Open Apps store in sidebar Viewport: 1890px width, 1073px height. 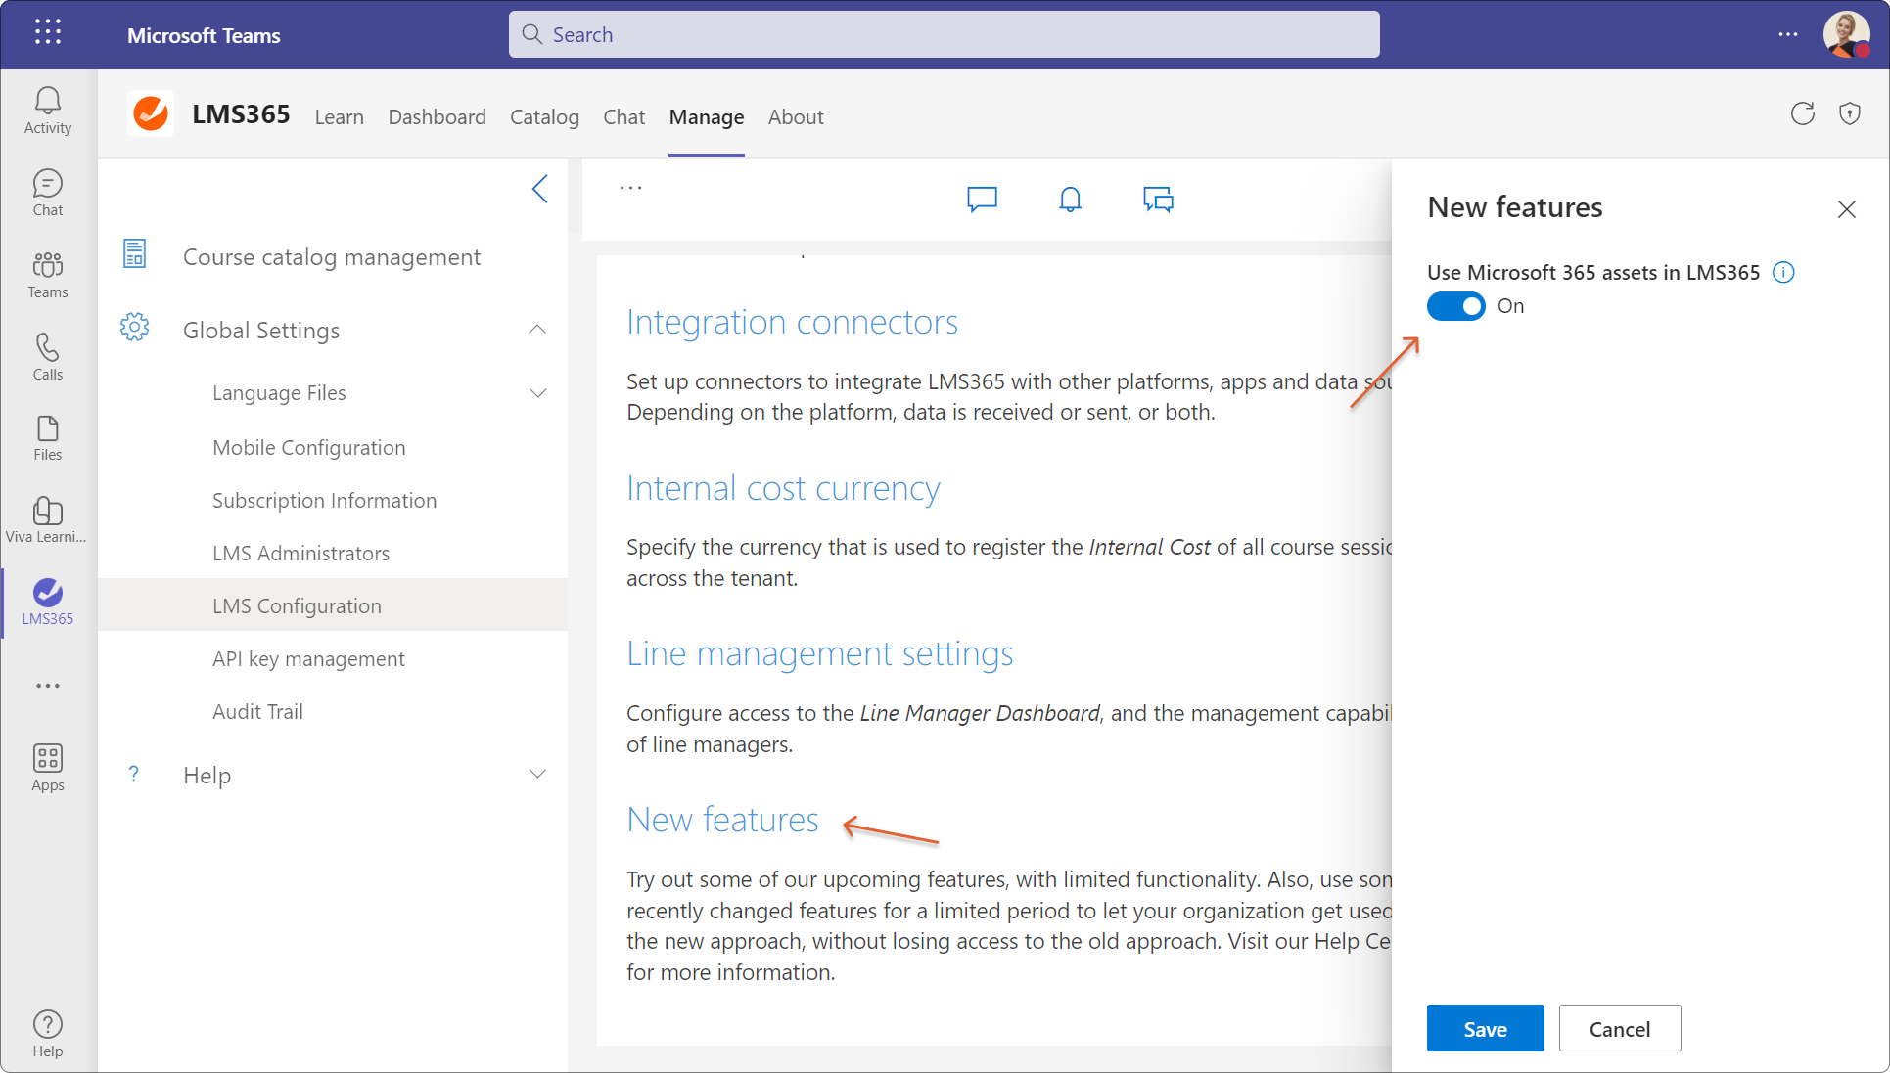(48, 768)
